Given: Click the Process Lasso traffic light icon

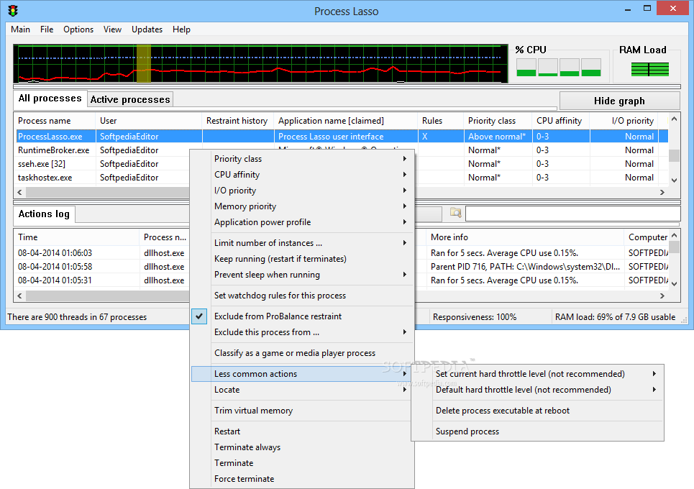Looking at the screenshot, I should 12,11.
